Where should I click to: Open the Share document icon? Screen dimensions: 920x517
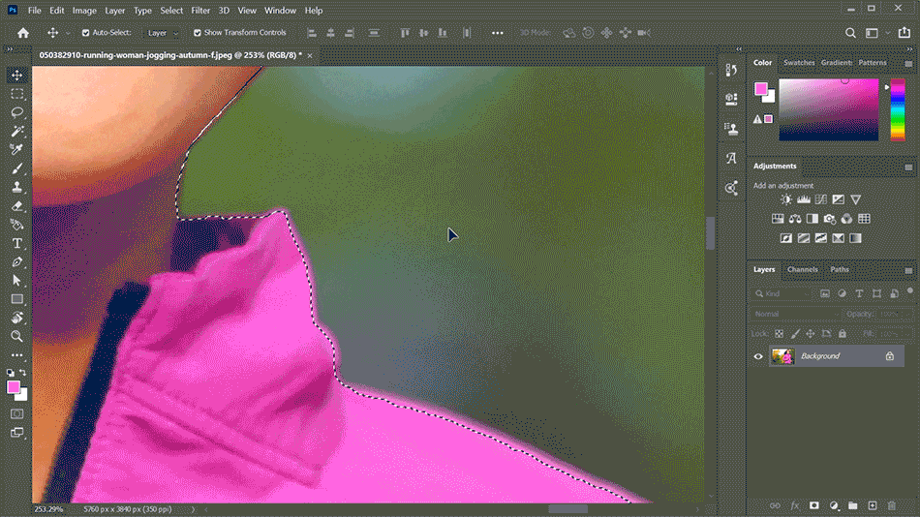[x=905, y=33]
